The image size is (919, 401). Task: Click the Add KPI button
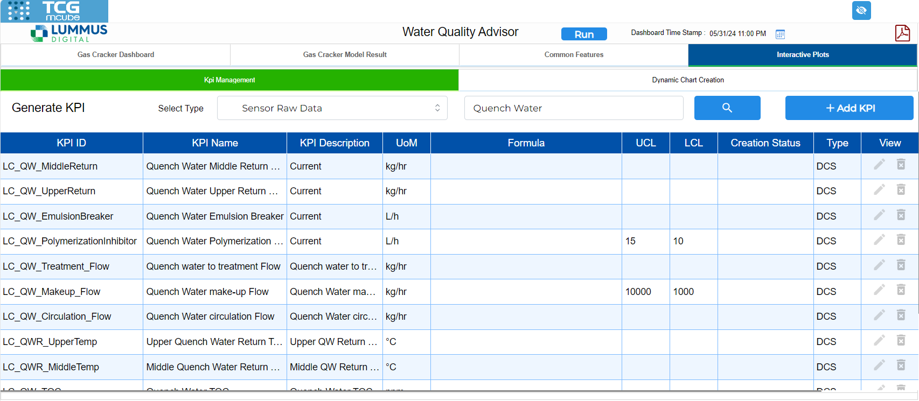(x=849, y=108)
